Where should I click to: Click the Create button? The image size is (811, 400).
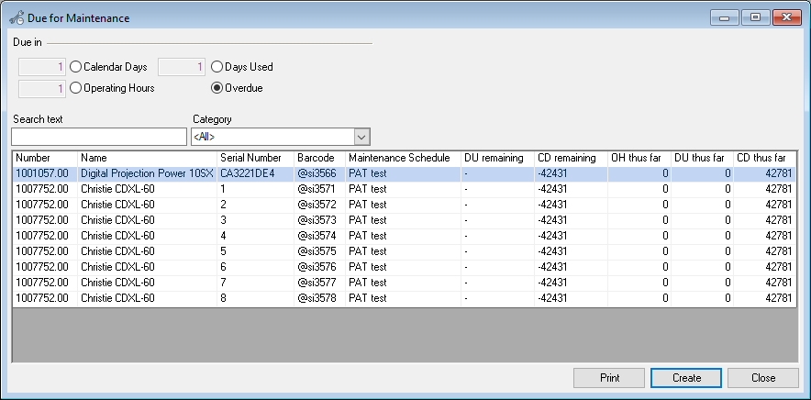point(686,377)
